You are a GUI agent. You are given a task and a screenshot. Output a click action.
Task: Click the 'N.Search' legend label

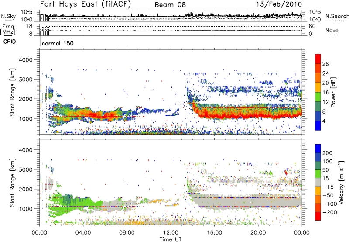tap(337, 16)
